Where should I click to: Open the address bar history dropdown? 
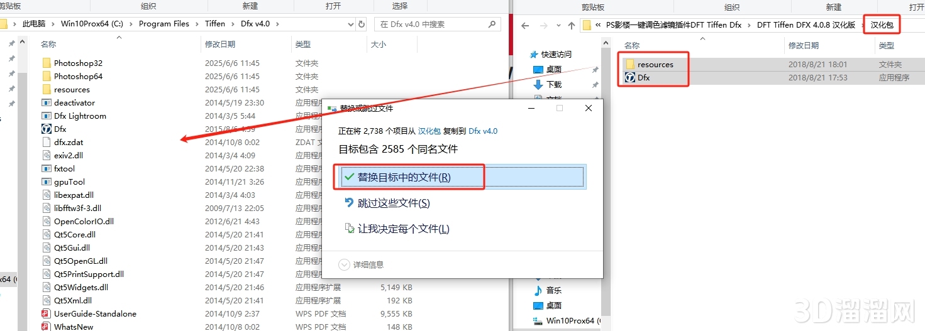coord(351,24)
